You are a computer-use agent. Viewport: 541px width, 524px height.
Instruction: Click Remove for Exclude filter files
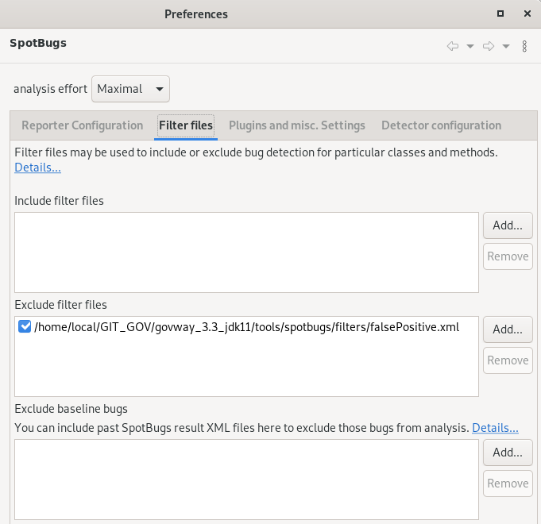(508, 360)
